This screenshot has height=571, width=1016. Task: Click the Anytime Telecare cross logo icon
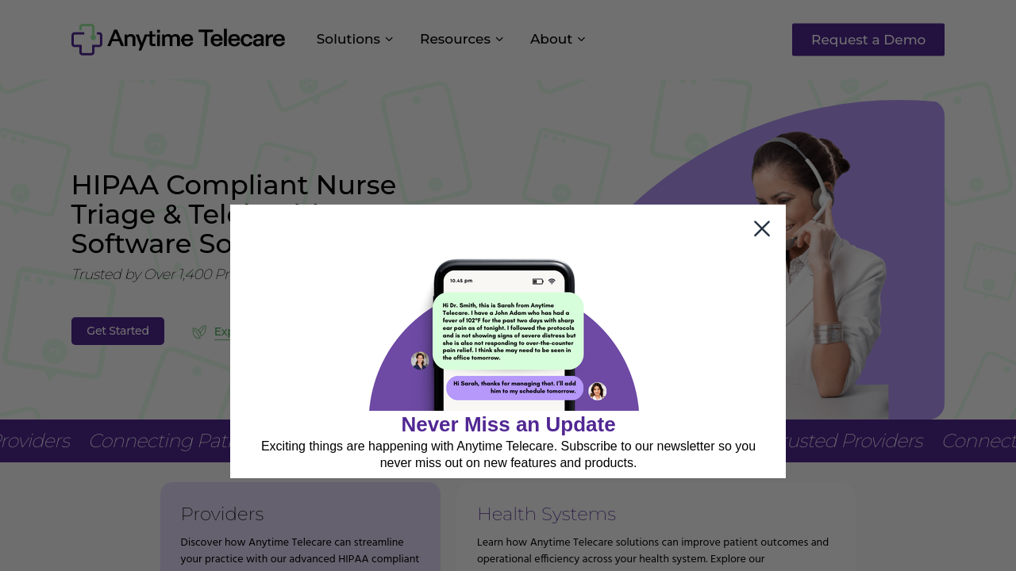87,40
